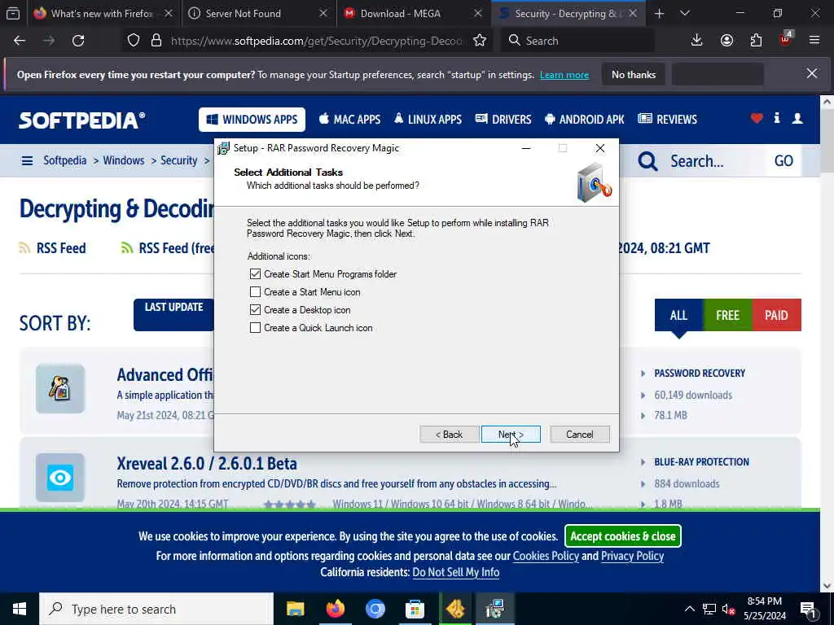
Task: View site security padlock info
Action: 156,41
